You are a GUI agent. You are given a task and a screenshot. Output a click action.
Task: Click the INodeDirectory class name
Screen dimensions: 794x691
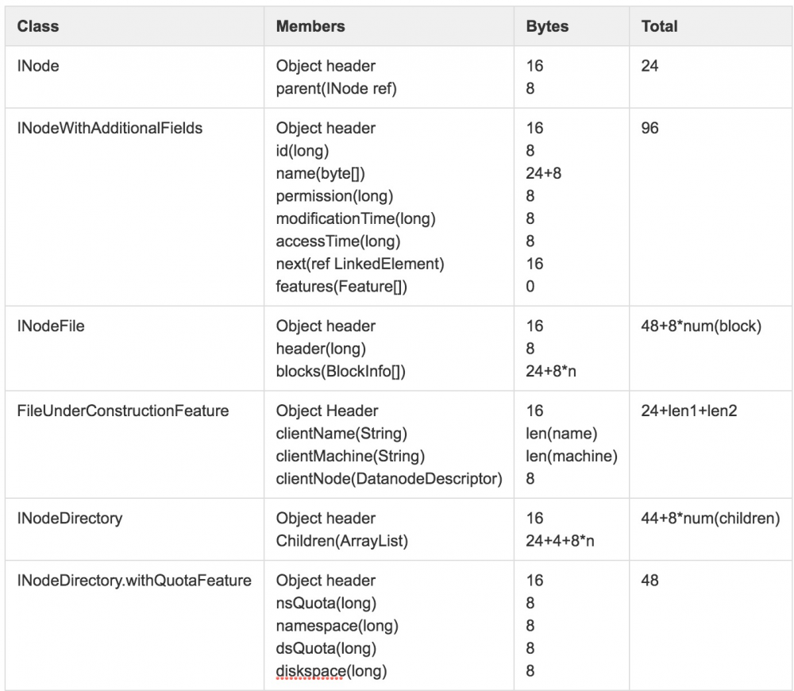point(70,518)
